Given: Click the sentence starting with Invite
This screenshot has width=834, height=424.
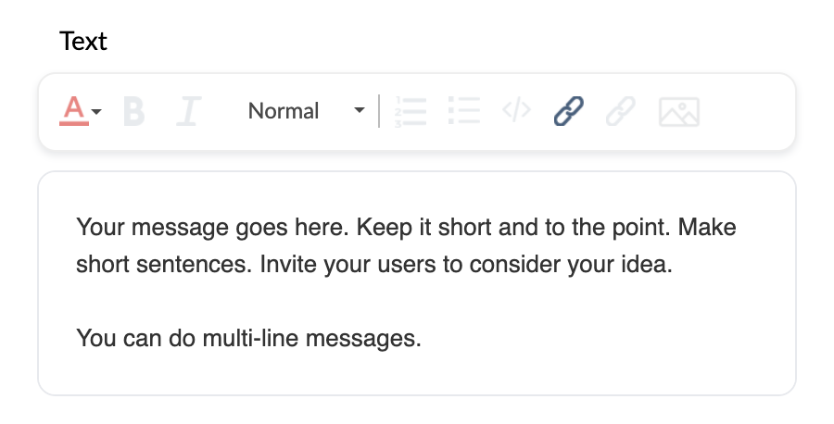Looking at the screenshot, I should (466, 264).
